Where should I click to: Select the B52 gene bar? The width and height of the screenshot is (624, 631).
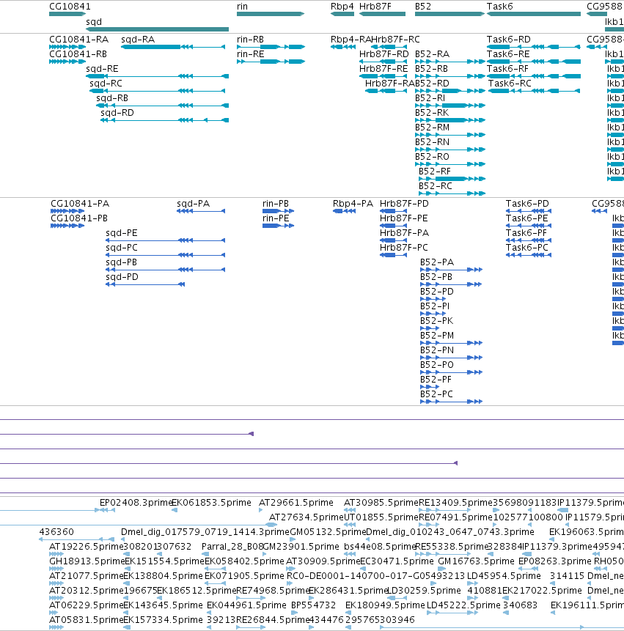[449, 14]
